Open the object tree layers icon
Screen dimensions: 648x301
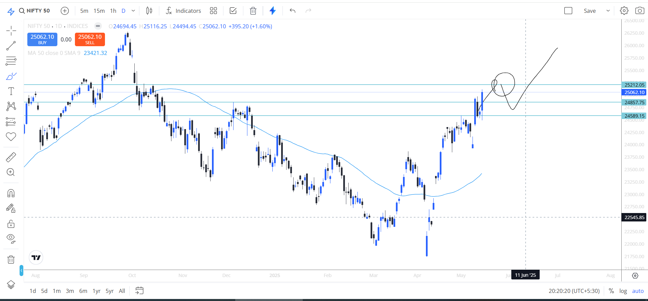11,285
